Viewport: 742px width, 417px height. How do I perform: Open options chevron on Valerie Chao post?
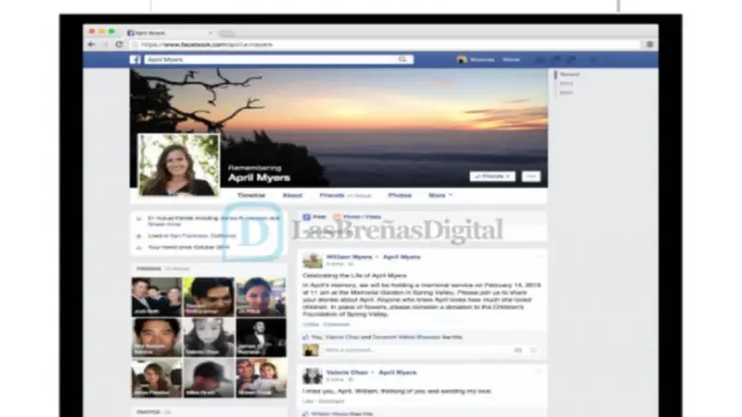[x=538, y=372]
